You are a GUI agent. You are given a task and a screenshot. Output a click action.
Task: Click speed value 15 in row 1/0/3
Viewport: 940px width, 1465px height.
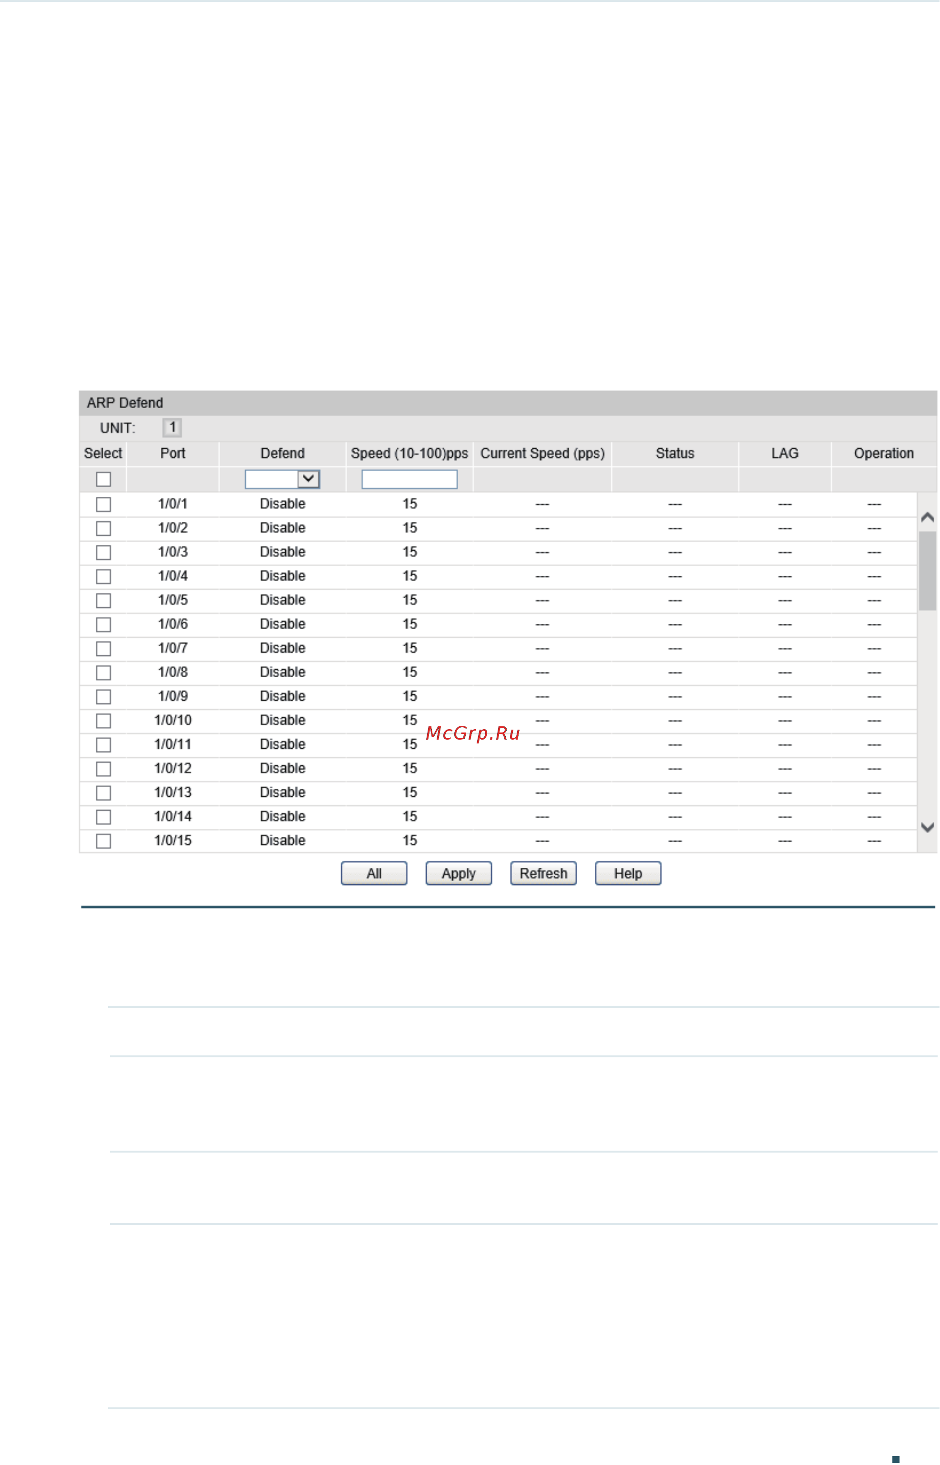[410, 552]
